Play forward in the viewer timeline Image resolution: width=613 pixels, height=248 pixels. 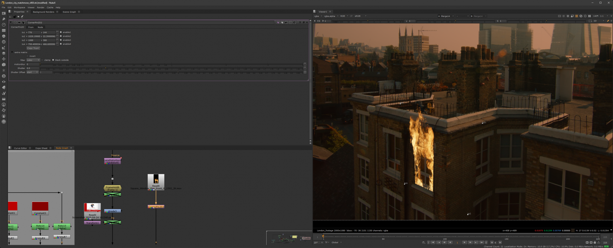[x=465, y=243]
